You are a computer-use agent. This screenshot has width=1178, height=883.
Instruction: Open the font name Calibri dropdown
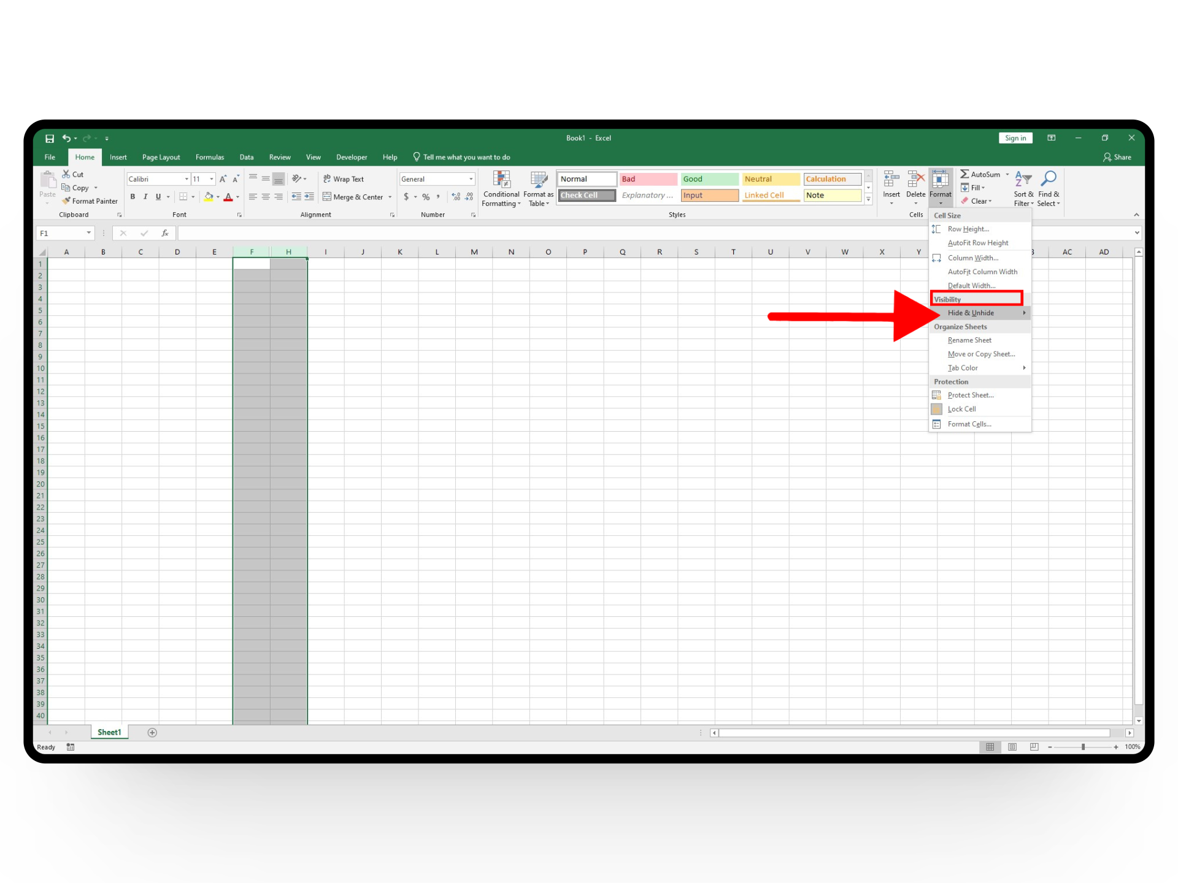tap(187, 179)
